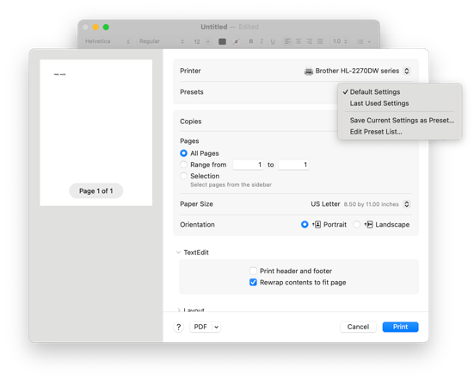Click the Portrait orientation icon
Viewport: 474px width, 381px height.
point(317,224)
